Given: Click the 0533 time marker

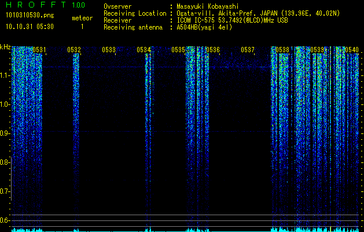Looking at the screenshot, I should point(109,50).
